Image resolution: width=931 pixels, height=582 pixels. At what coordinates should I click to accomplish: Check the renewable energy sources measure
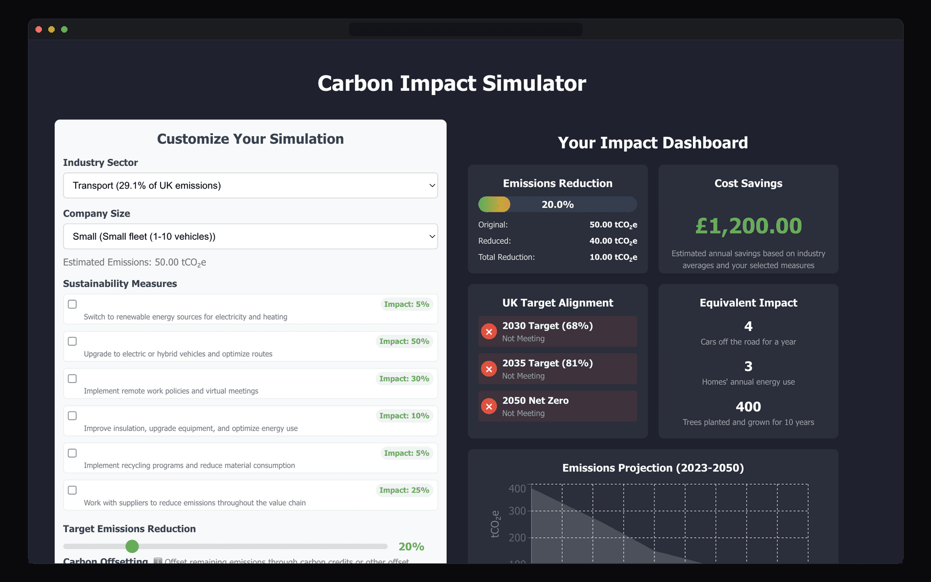[72, 303]
